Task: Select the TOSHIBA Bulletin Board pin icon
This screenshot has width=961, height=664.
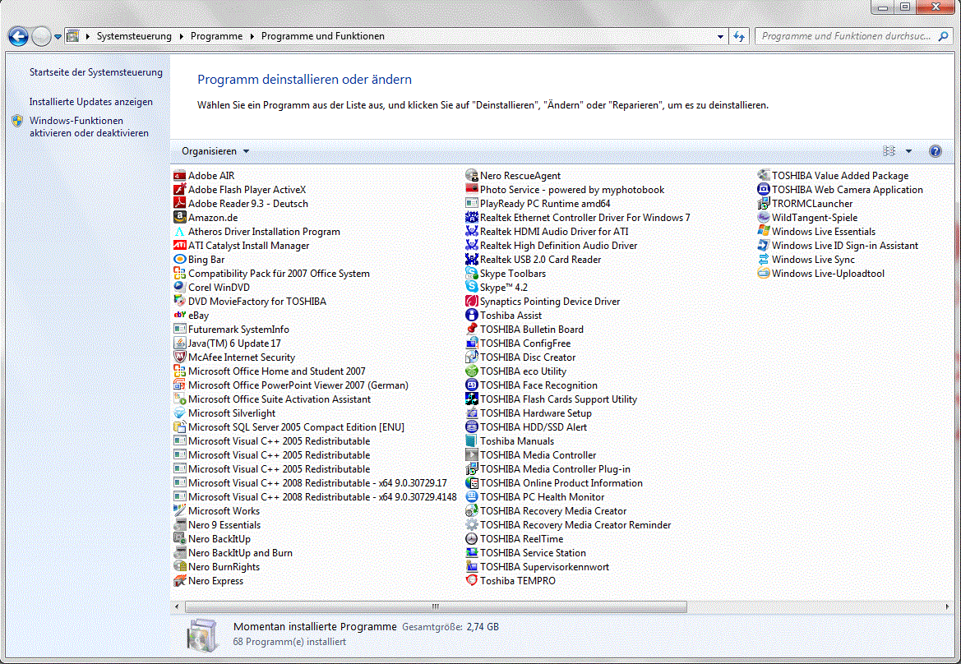Action: [x=471, y=330]
